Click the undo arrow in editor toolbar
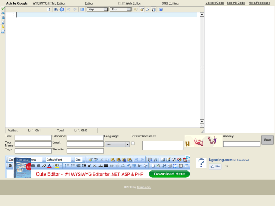Screen dimensions: 275x206 click(x=68, y=9)
